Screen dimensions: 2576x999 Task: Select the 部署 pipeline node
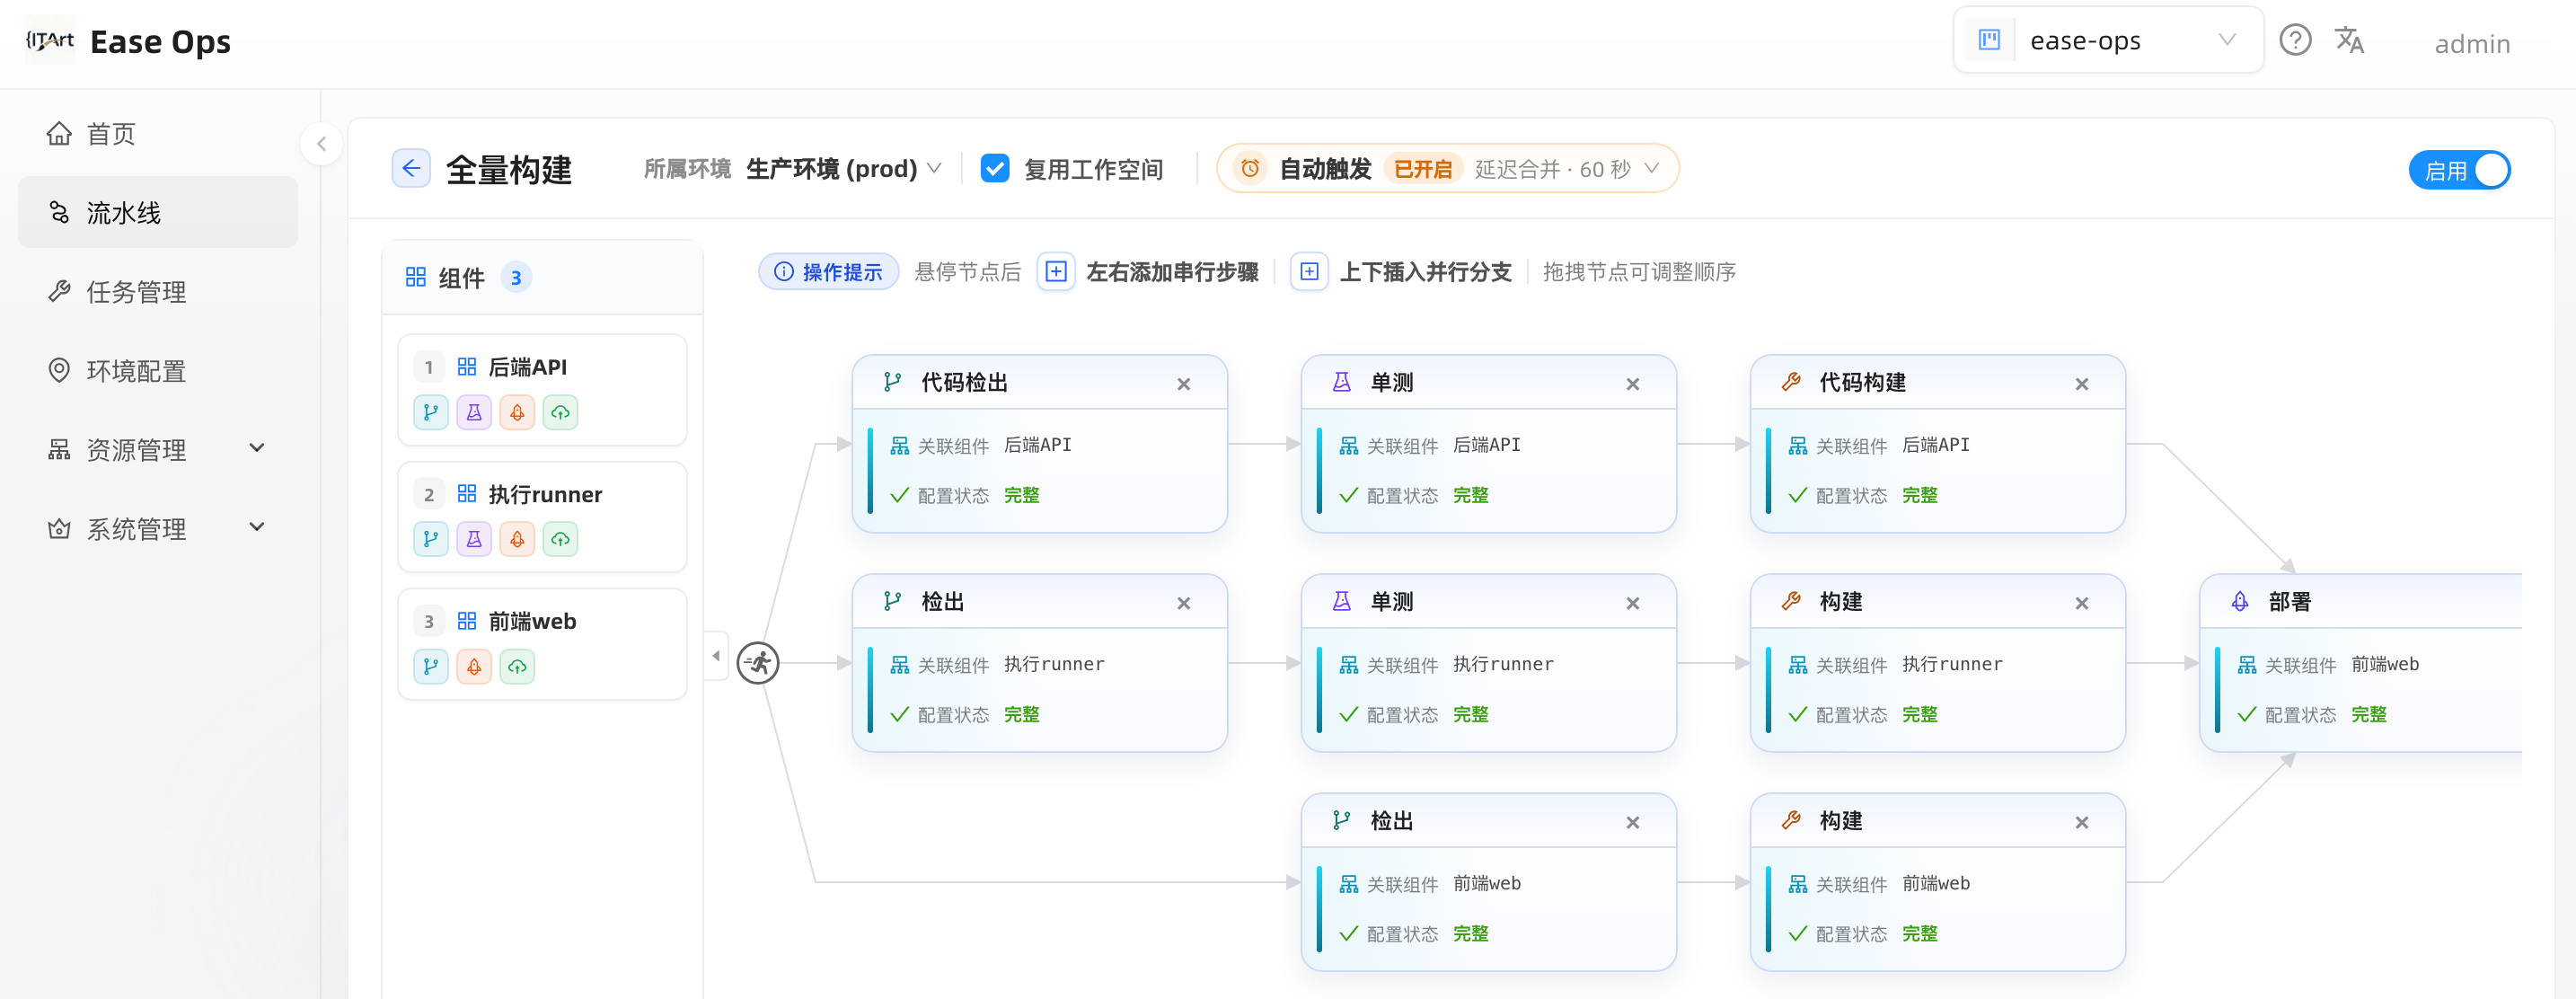[x=2360, y=662]
